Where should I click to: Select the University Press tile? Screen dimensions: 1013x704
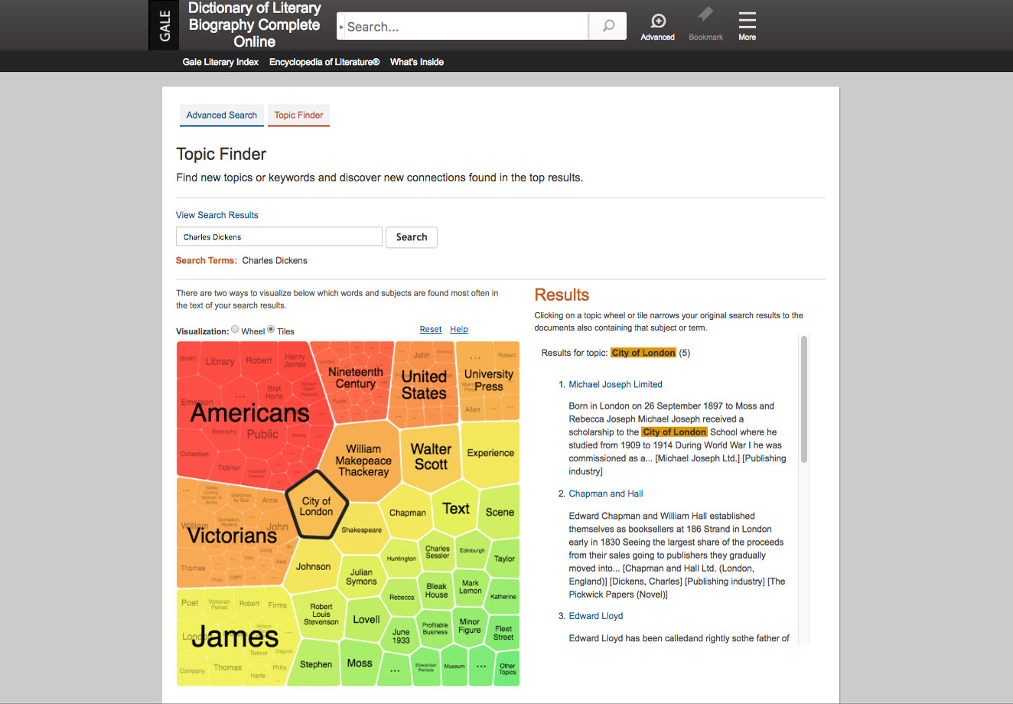[x=489, y=380]
